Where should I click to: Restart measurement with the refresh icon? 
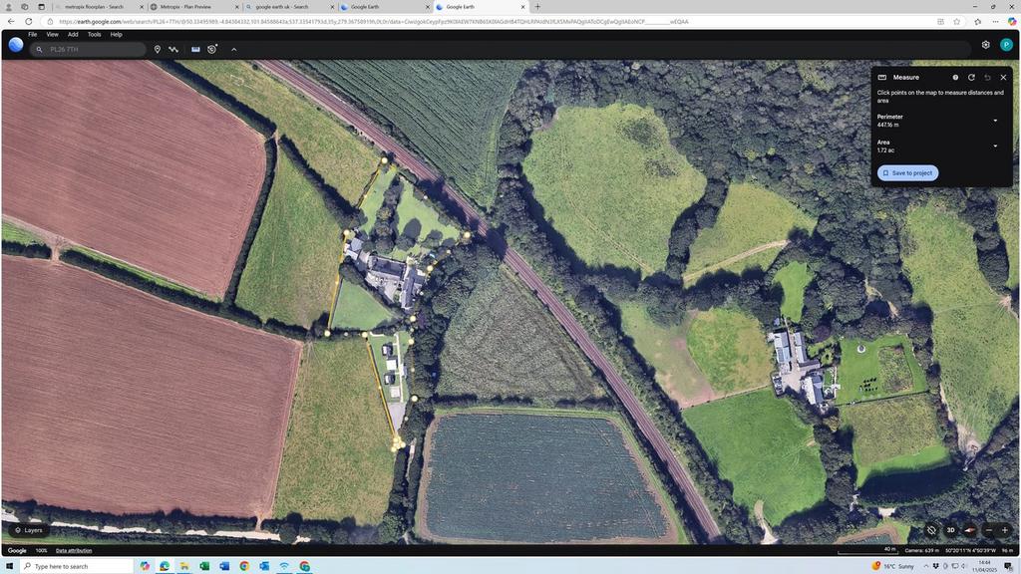coord(971,78)
